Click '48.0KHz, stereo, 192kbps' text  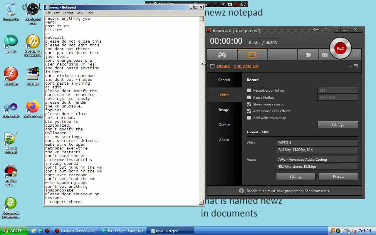(x=298, y=167)
